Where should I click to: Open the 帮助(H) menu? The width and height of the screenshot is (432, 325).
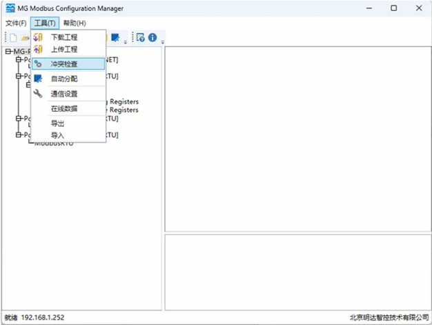(x=75, y=23)
